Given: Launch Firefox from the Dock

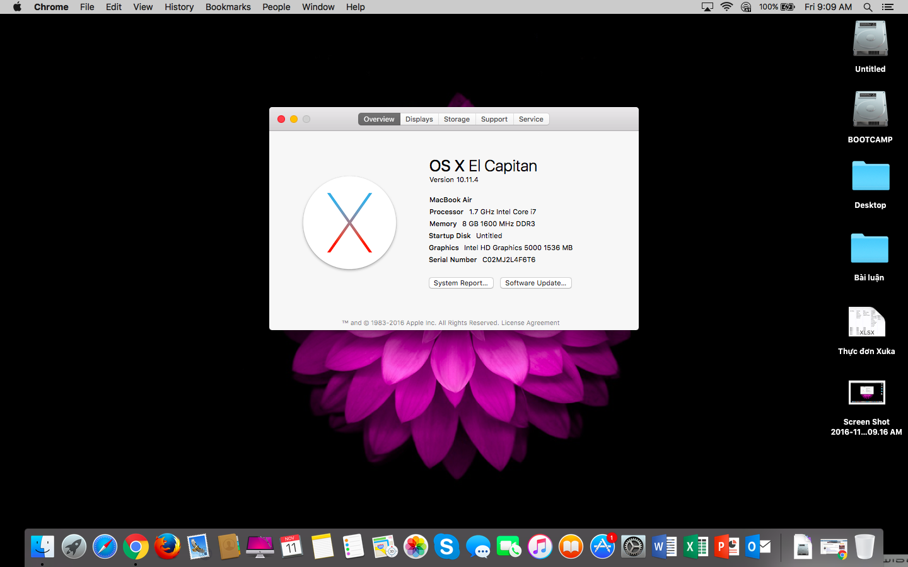Looking at the screenshot, I should pyautogui.click(x=167, y=546).
